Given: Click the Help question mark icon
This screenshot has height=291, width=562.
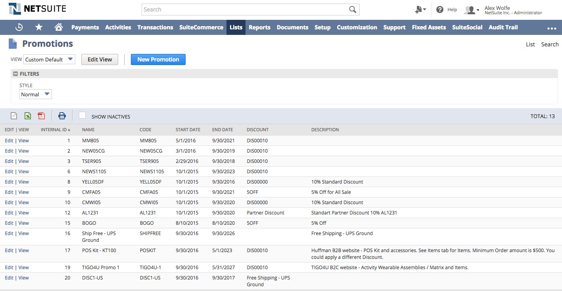Looking at the screenshot, I should point(440,10).
